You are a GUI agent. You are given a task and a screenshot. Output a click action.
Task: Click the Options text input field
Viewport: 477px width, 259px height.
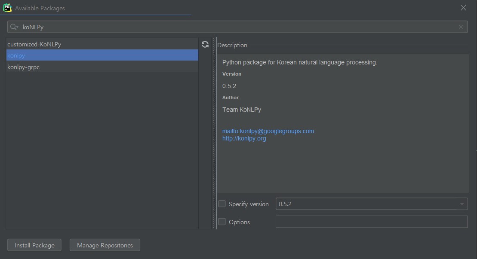pyautogui.click(x=372, y=222)
